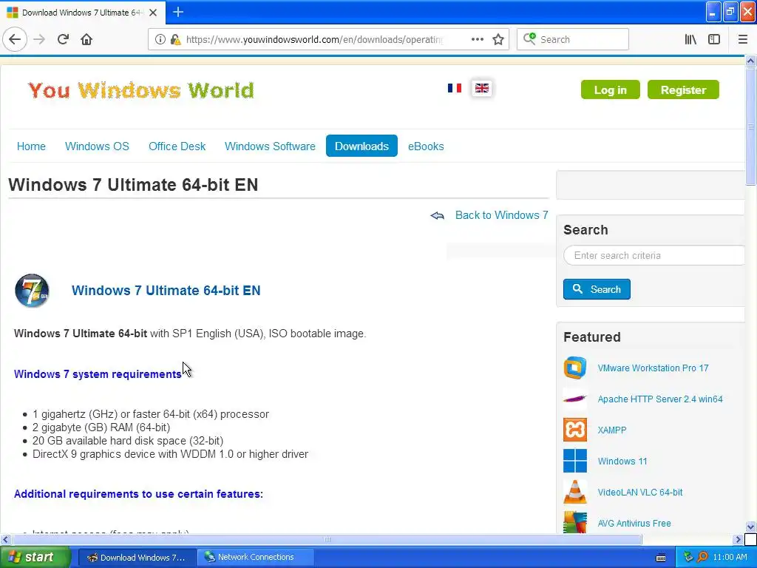
Task: Open a new tab with plus button
Action: coord(177,12)
